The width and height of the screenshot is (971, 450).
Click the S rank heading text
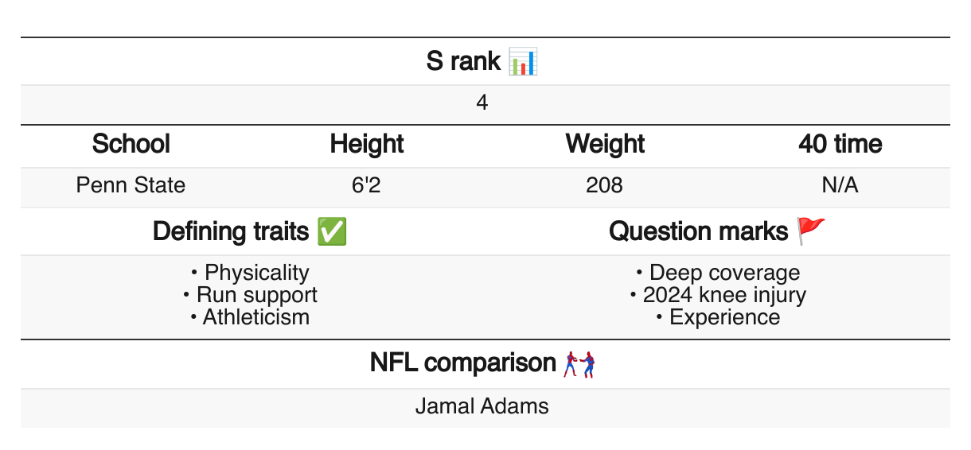(x=465, y=61)
